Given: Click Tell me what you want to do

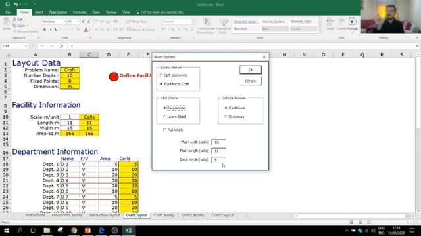Looking at the screenshot, I should point(161,12).
